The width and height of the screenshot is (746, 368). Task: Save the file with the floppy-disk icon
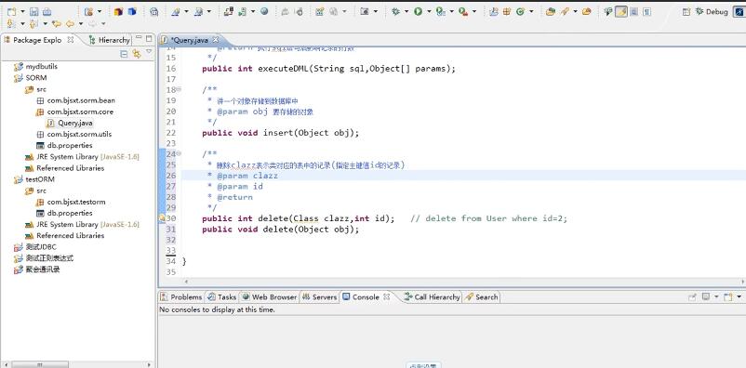click(34, 12)
